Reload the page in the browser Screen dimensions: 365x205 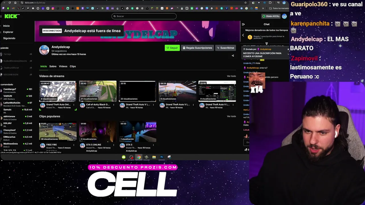click(10, 3)
